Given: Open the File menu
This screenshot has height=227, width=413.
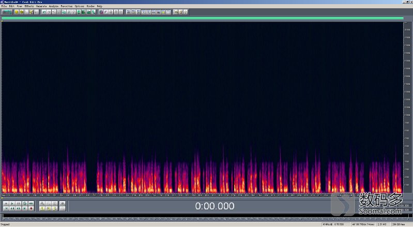Looking at the screenshot, I should tap(4, 6).
